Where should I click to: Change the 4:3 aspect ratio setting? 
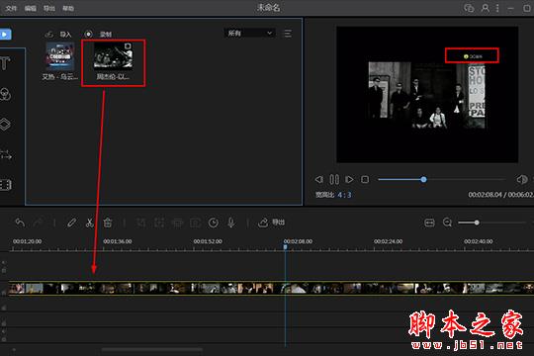pos(344,195)
